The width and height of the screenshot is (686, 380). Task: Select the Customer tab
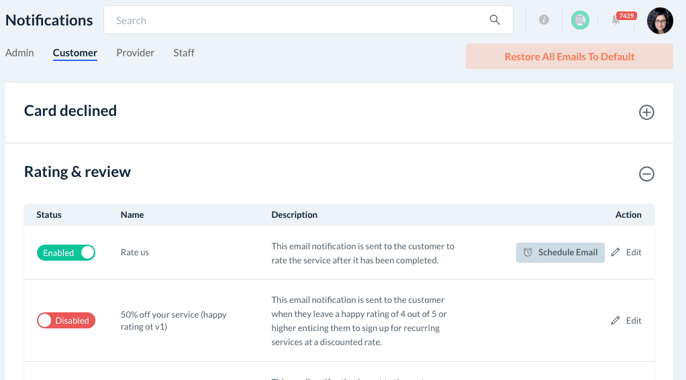75,53
